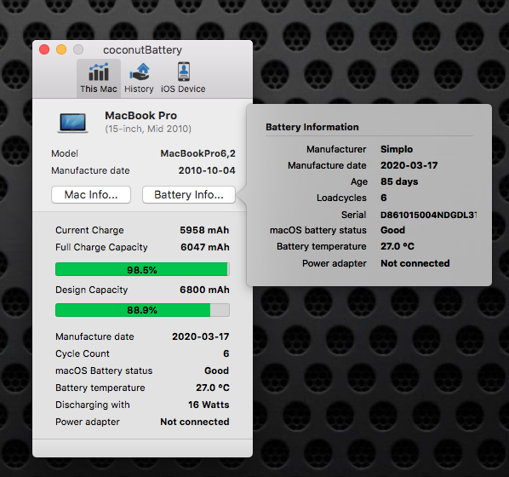Click the Loadcycles label in popover

coord(341,198)
